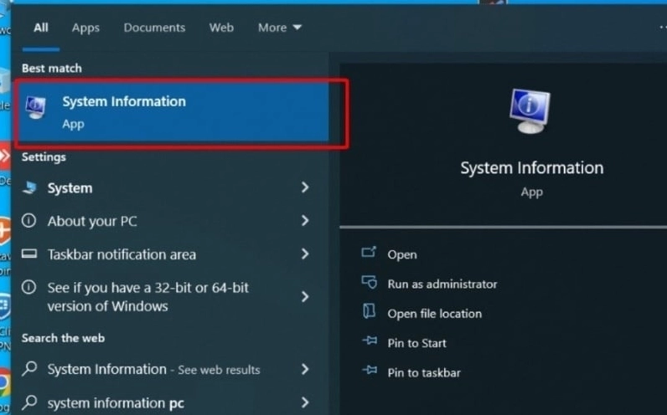Switch to the Apps tab
The image size is (667, 415).
click(85, 28)
